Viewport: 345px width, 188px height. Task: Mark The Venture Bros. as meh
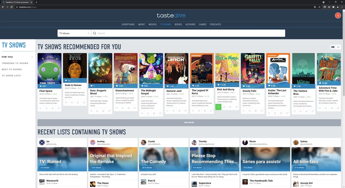tap(300, 112)
